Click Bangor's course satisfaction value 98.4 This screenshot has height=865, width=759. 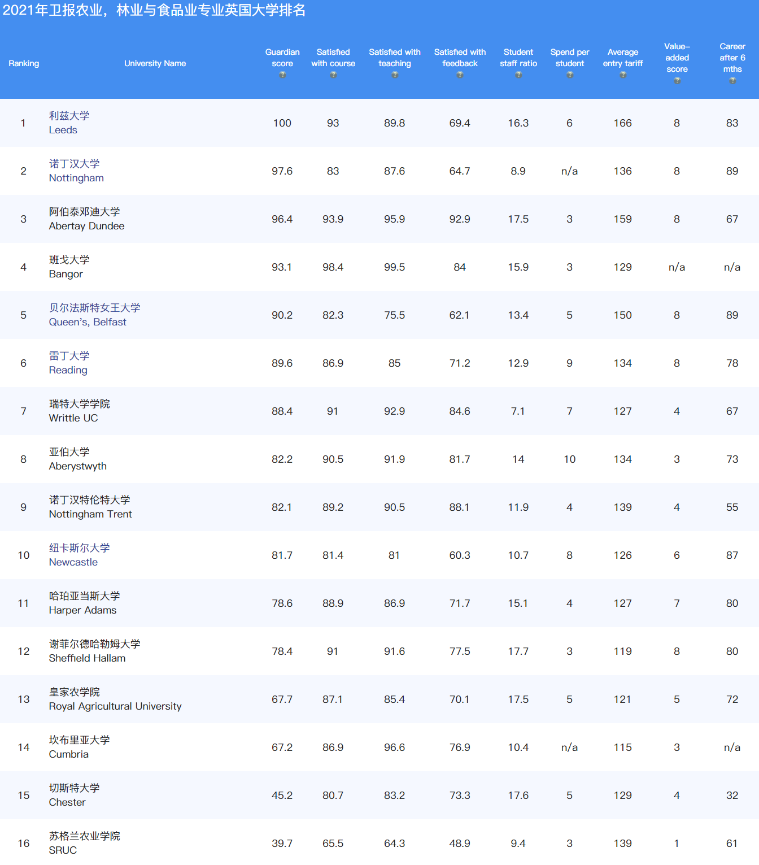[x=333, y=267]
